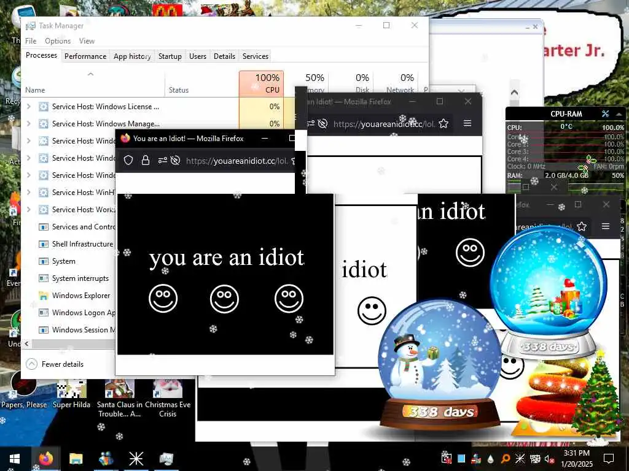Click Task Manager icon on the taskbar
629x471 pixels.
tap(166, 459)
